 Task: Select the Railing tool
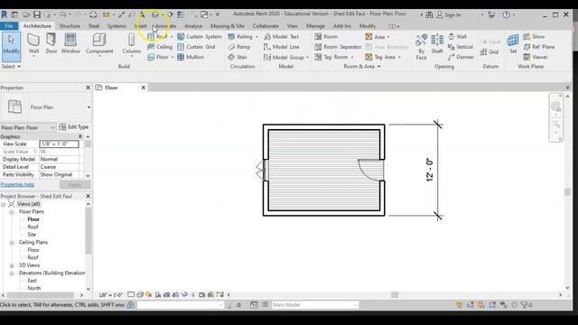coord(240,36)
